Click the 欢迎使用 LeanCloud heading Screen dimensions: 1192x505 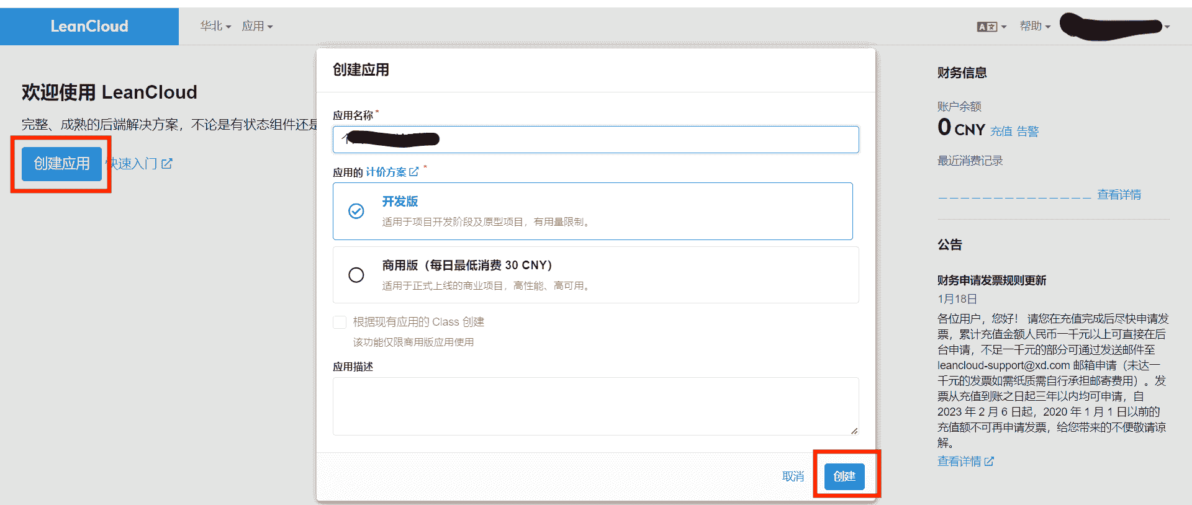[109, 92]
